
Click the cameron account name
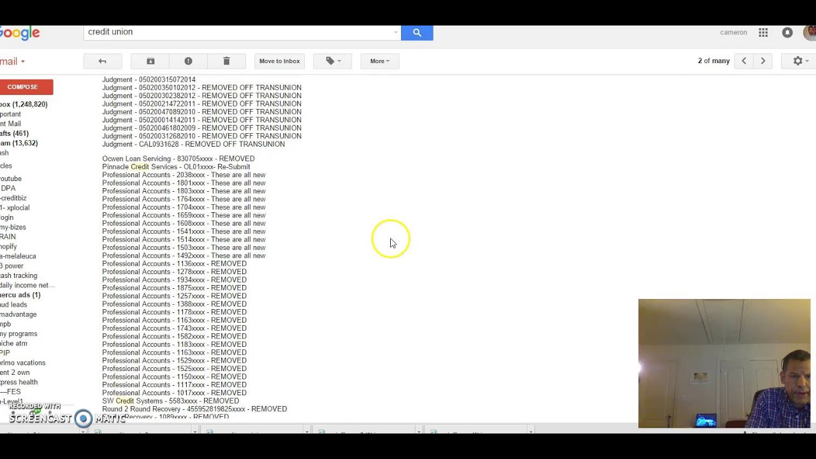(733, 33)
